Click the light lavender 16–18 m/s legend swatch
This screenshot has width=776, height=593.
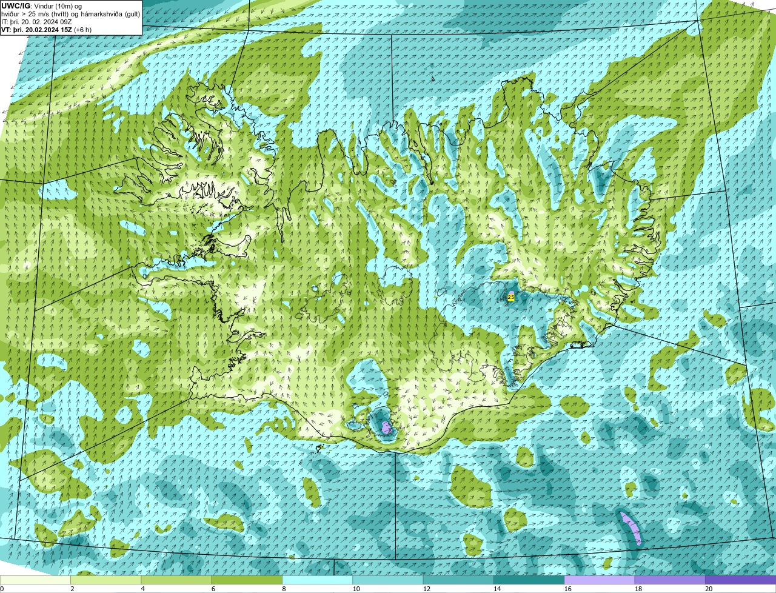pyautogui.click(x=600, y=580)
